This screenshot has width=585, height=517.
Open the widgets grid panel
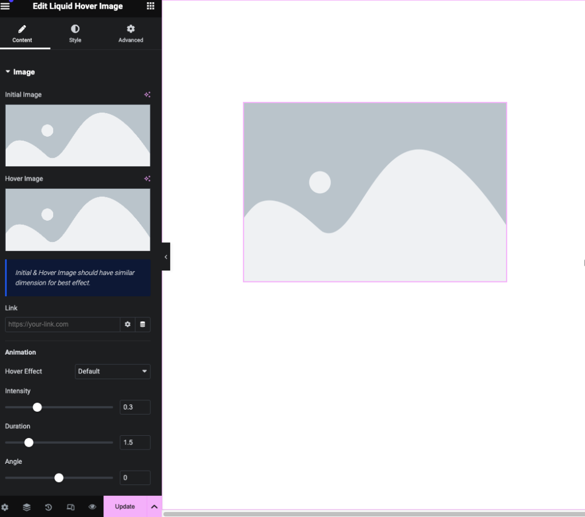pyautogui.click(x=150, y=6)
